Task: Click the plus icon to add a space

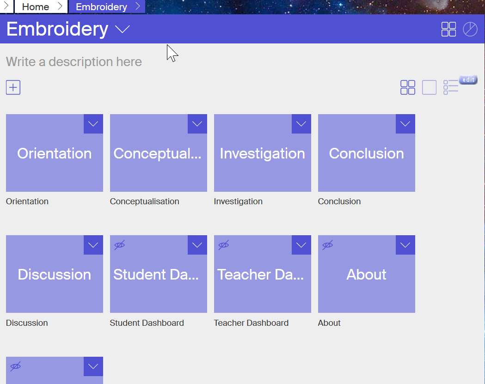Action: click(x=13, y=87)
